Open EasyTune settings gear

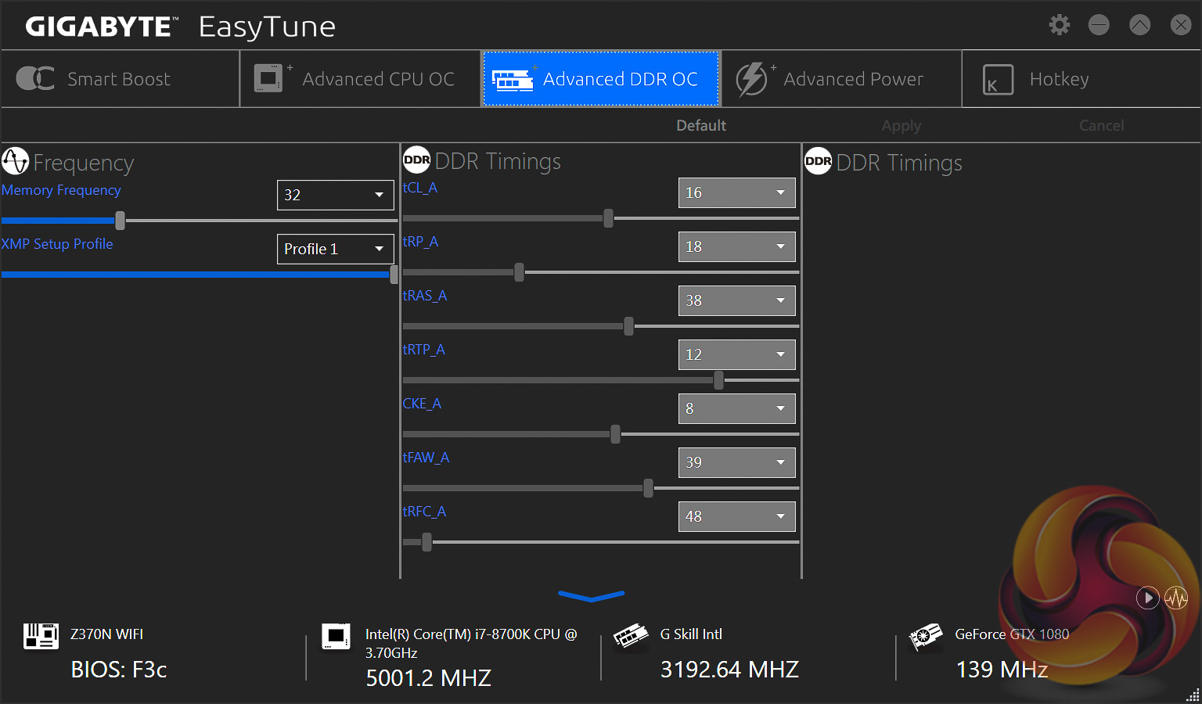[x=1060, y=25]
